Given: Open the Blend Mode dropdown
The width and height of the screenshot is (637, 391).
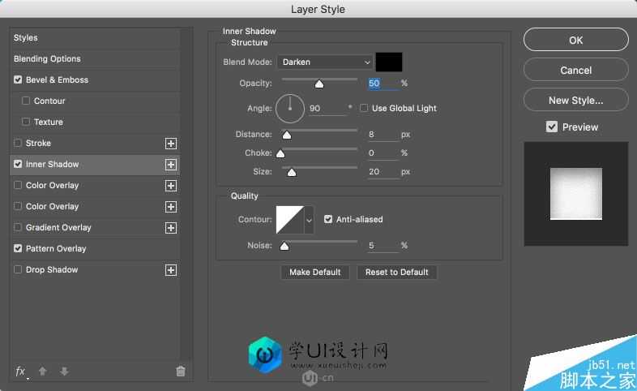Looking at the screenshot, I should click(x=324, y=62).
